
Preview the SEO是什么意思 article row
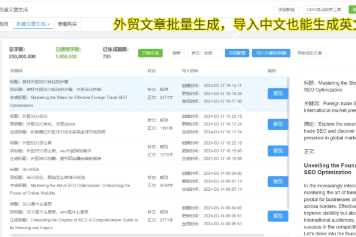[x=278, y=216]
